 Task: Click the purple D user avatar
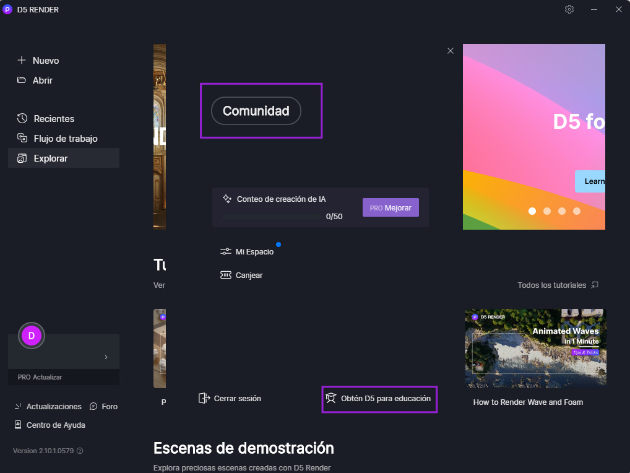[x=32, y=336]
